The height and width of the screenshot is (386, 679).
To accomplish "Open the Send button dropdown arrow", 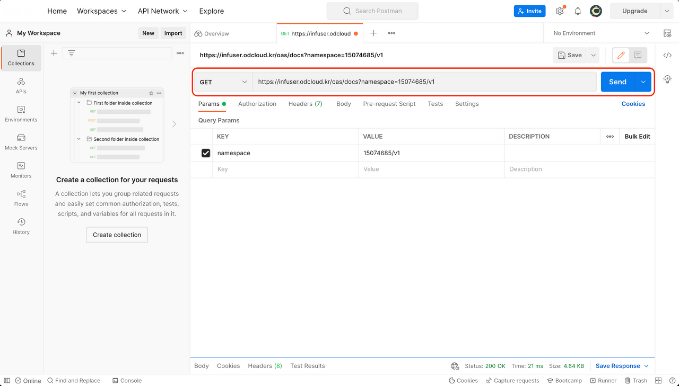I will tap(643, 82).
